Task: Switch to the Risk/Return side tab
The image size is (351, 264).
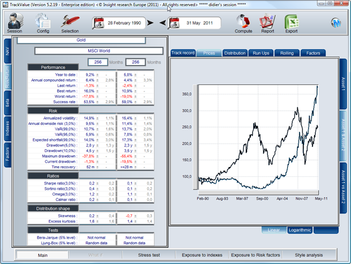Action: 7,77
